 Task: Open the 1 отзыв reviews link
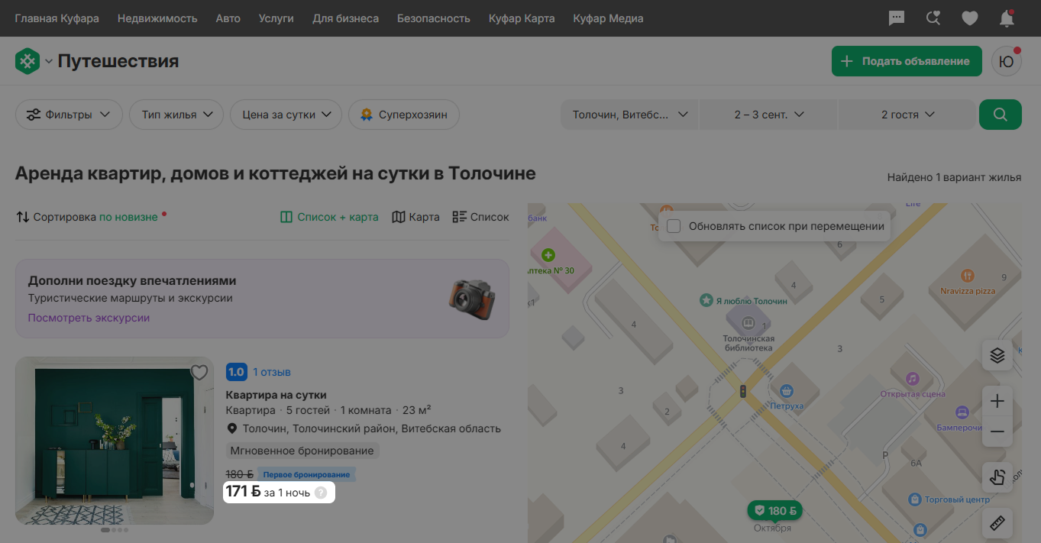click(x=272, y=372)
